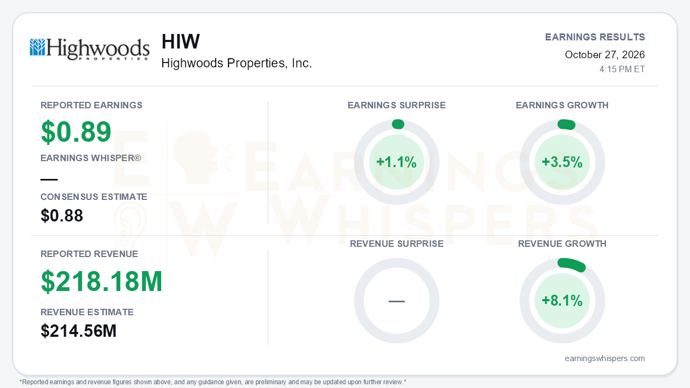690x388 pixels.
Task: Click the empty revenue surprise gauge
Action: 397,301
